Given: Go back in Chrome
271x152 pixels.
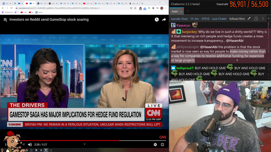Looking at the screenshot, I should click(3, 8).
